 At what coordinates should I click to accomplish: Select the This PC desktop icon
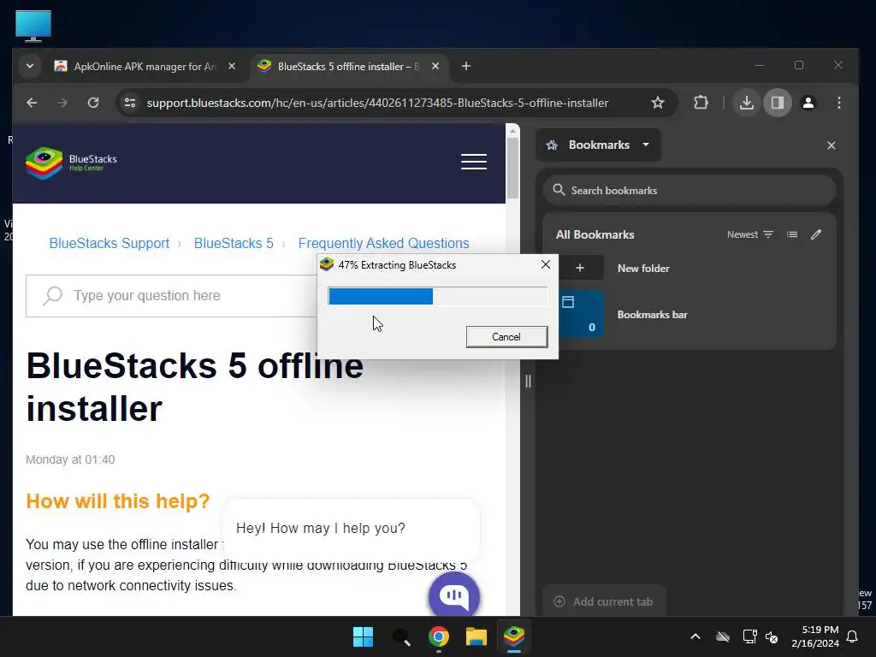point(33,26)
